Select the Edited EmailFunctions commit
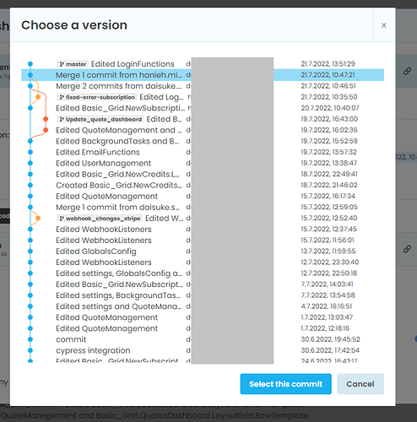Image resolution: width=417 pixels, height=422 pixels. pos(203,152)
